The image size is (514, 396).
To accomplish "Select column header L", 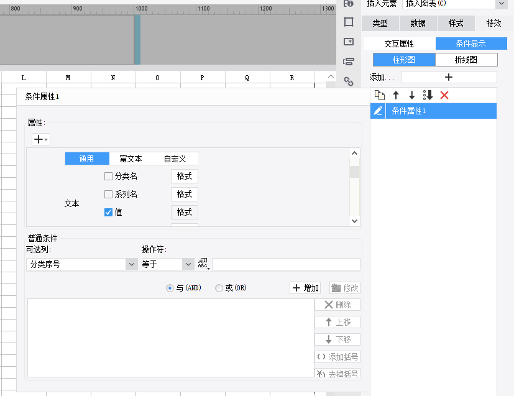I will 24,78.
